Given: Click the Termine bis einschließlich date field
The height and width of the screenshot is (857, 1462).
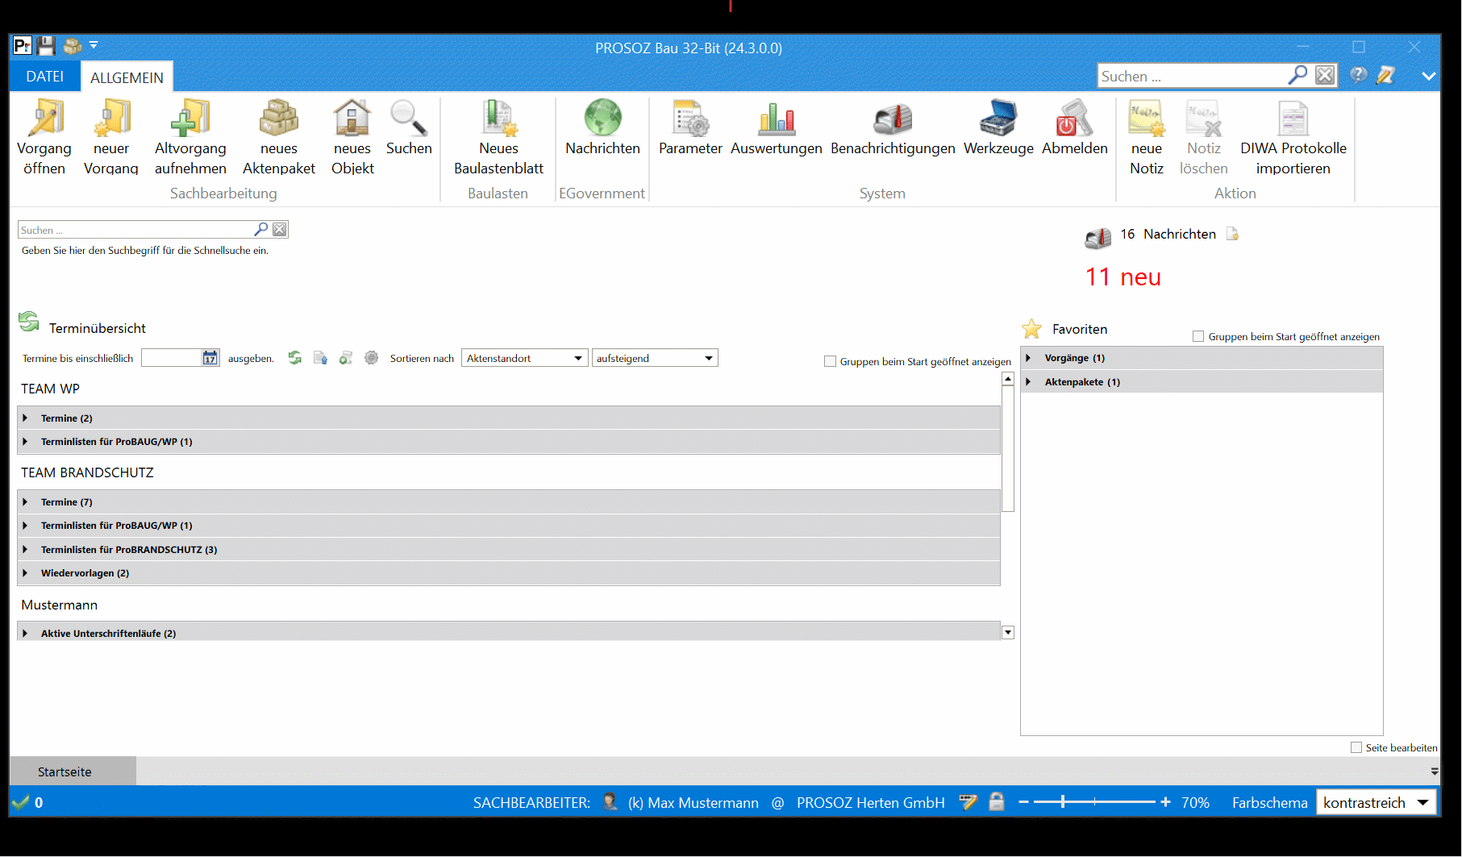Looking at the screenshot, I should (x=171, y=358).
